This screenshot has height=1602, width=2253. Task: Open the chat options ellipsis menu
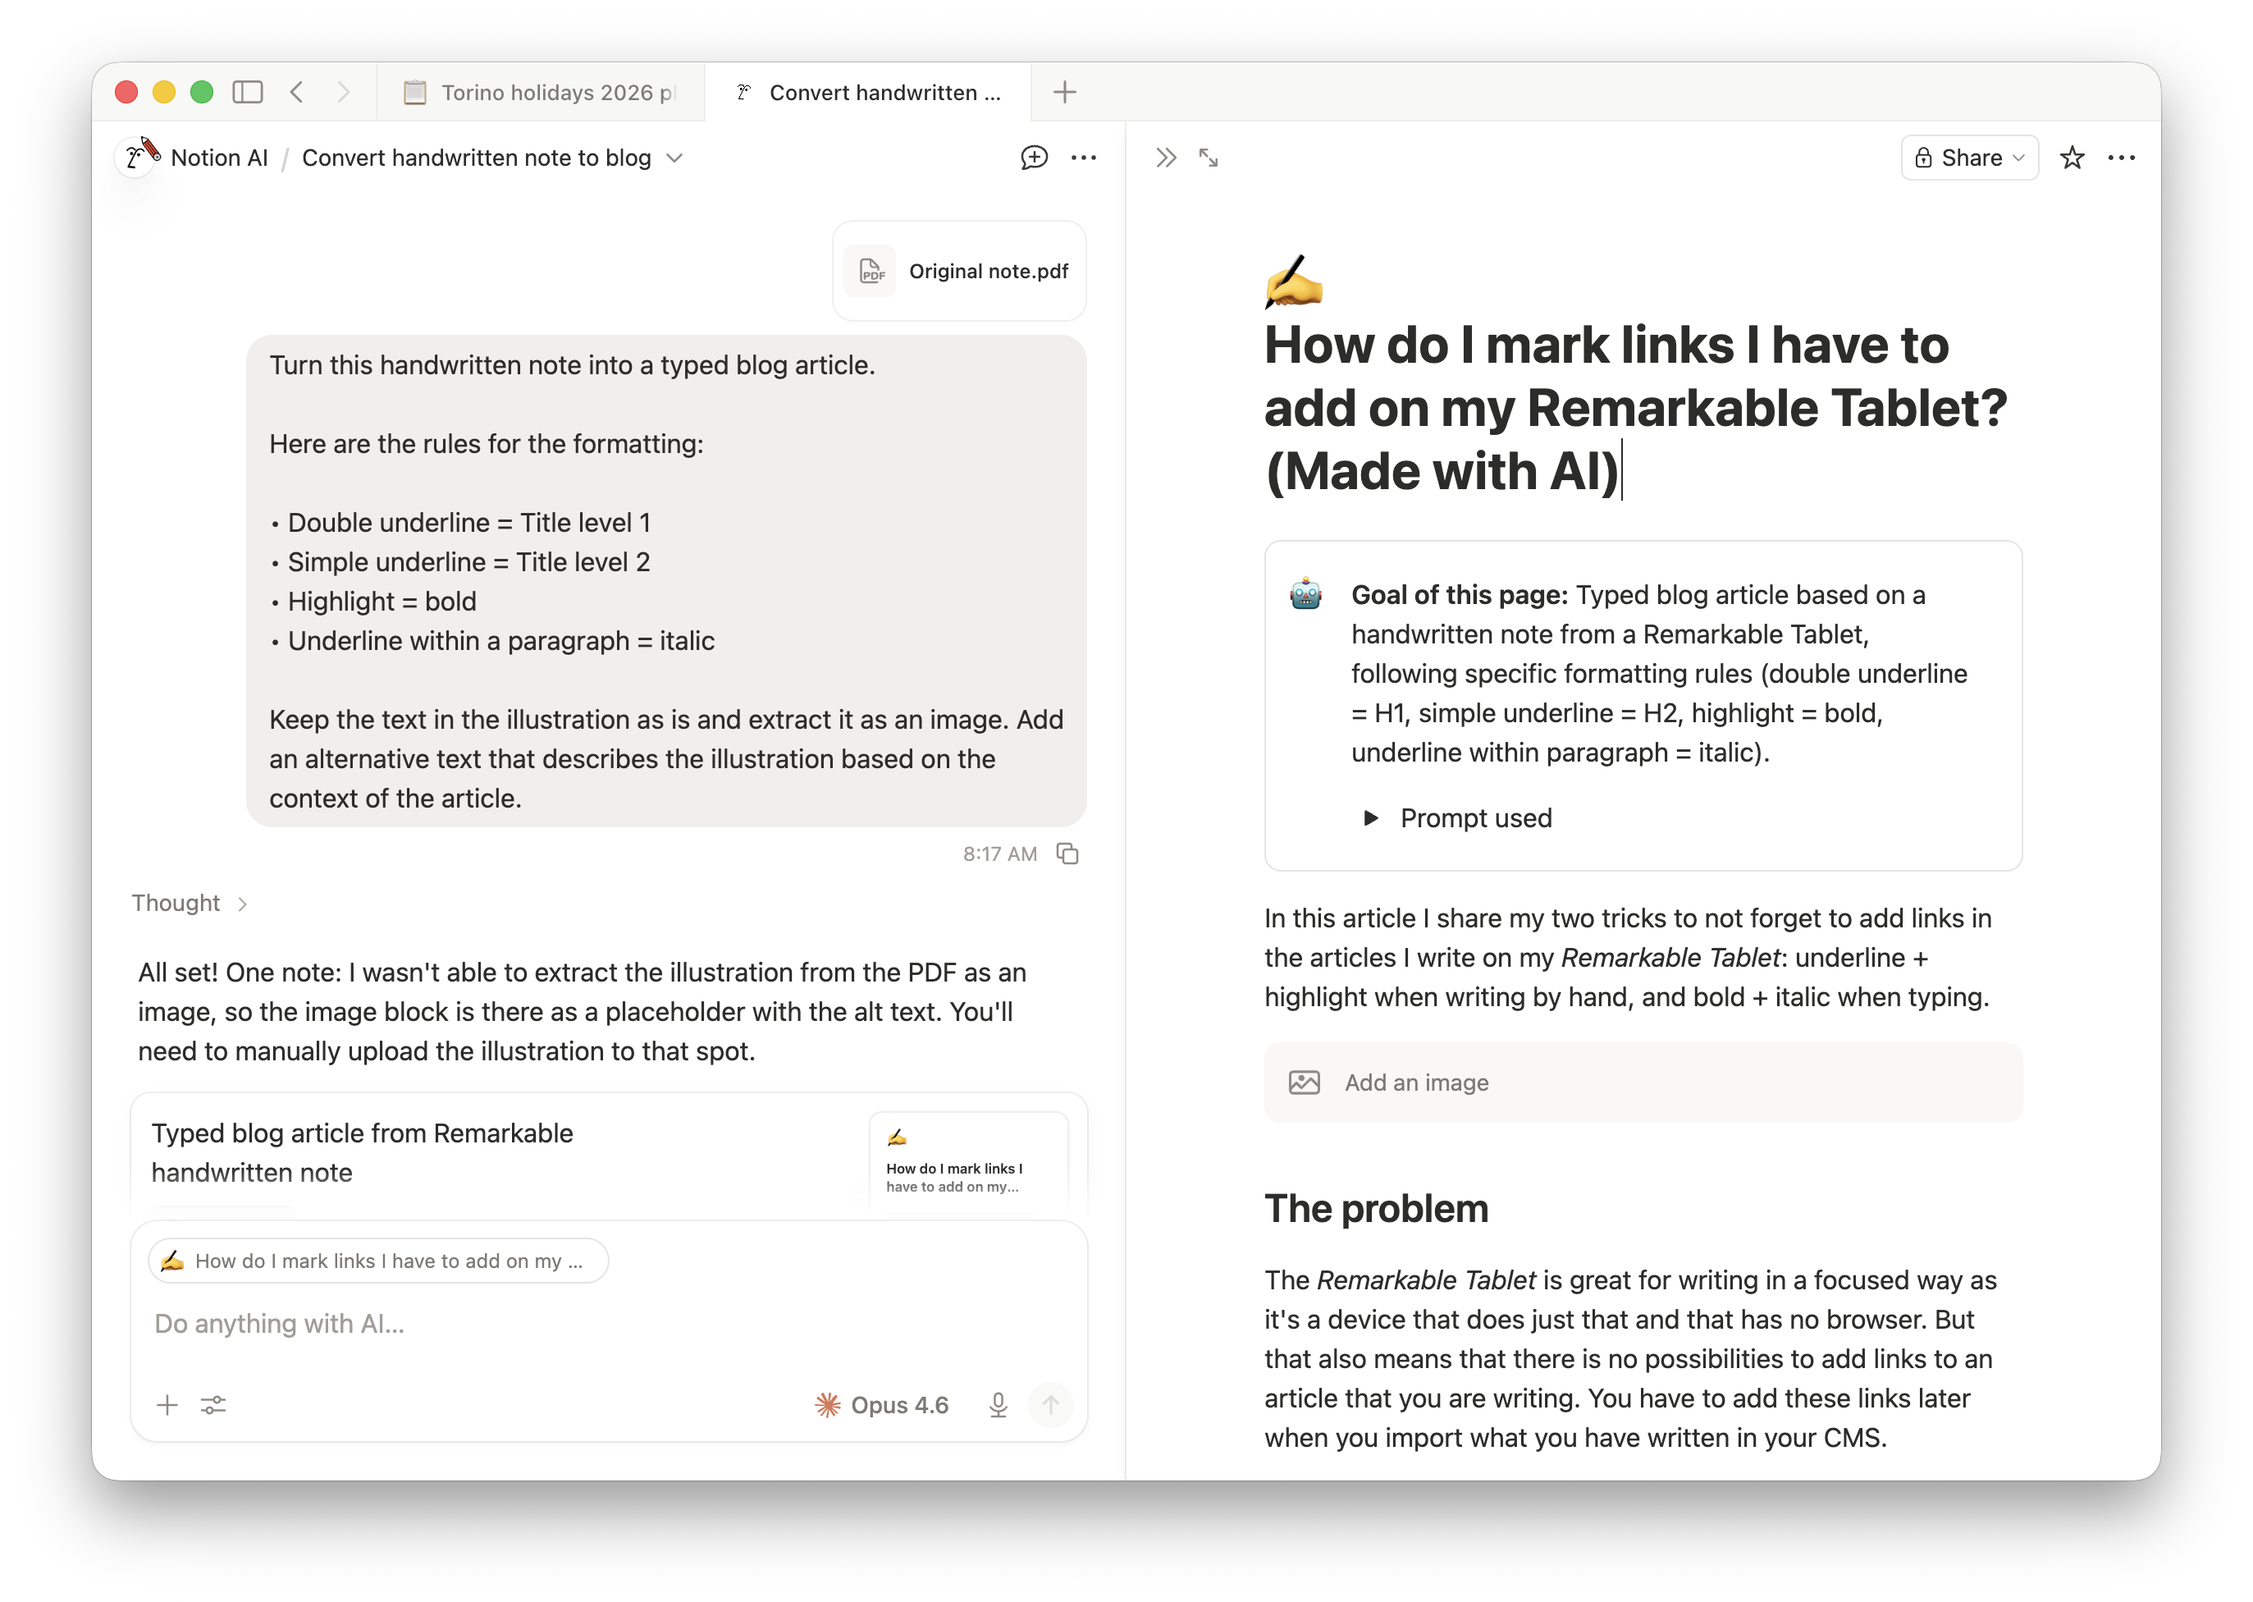click(1084, 158)
